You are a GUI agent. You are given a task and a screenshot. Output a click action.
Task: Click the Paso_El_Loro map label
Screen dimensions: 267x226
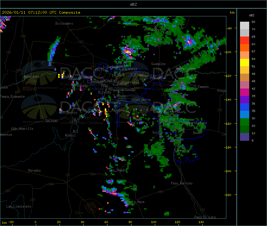[205, 217]
